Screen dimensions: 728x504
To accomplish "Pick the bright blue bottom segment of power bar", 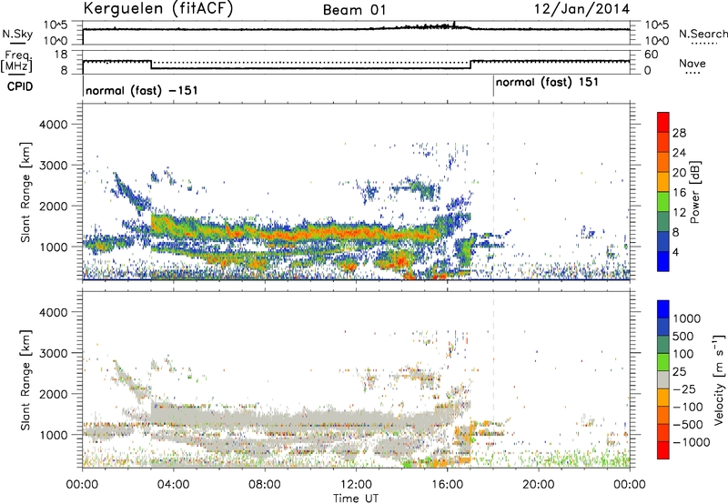I will pyautogui.click(x=663, y=261).
